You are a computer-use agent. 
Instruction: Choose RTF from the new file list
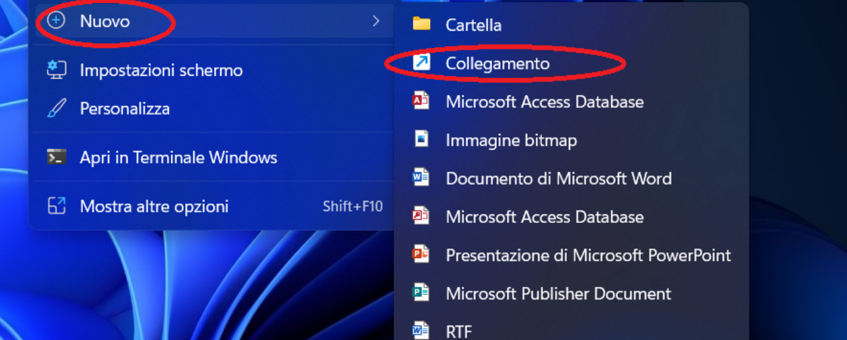458,331
